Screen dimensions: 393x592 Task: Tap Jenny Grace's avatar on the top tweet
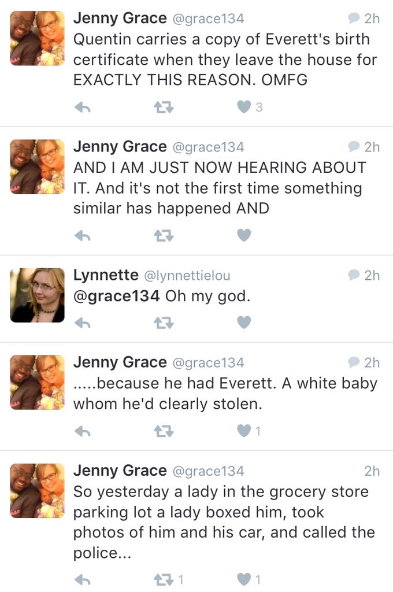point(38,38)
